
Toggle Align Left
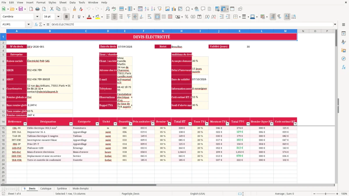pos(108,17)
